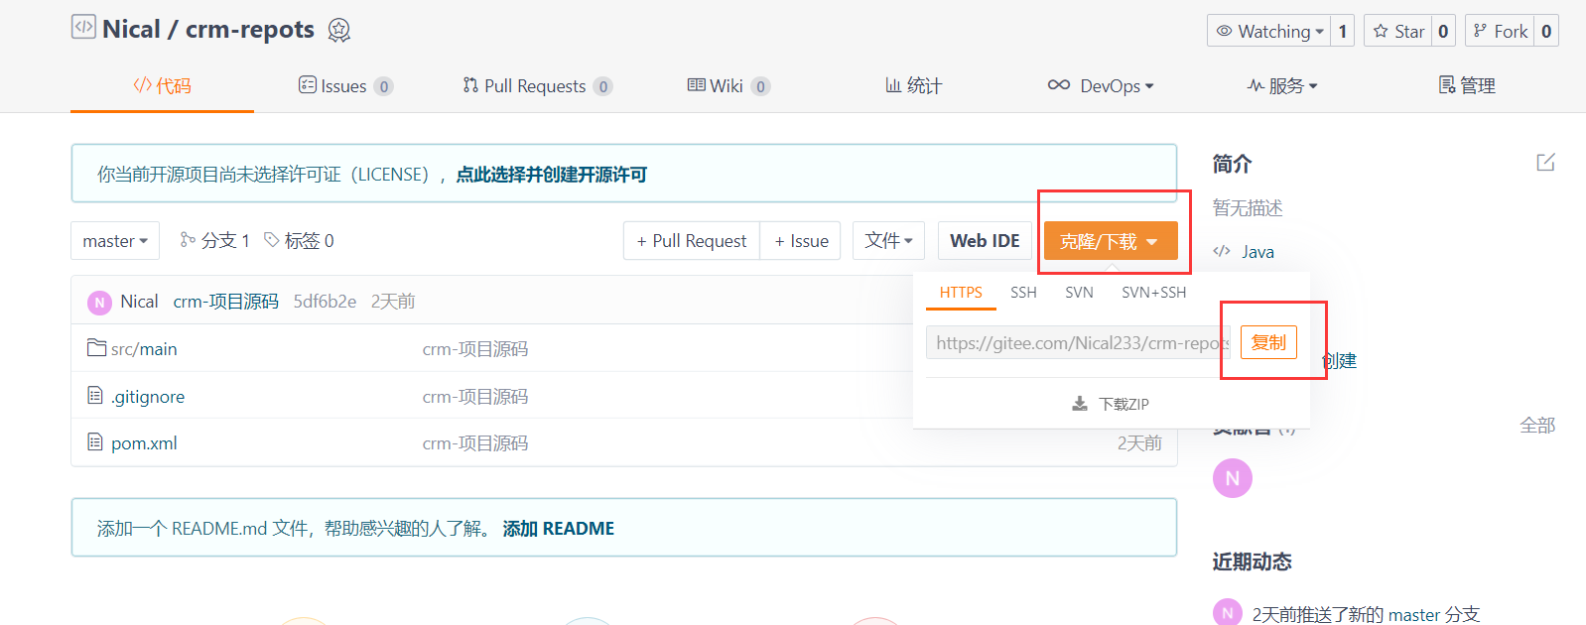
Task: View 分支 1 branches
Action: (214, 241)
